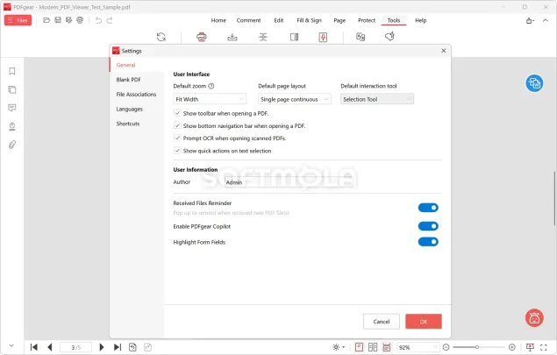557x355 pixels.
Task: Open the stamp signatures sidebar panel
Action: click(12, 126)
